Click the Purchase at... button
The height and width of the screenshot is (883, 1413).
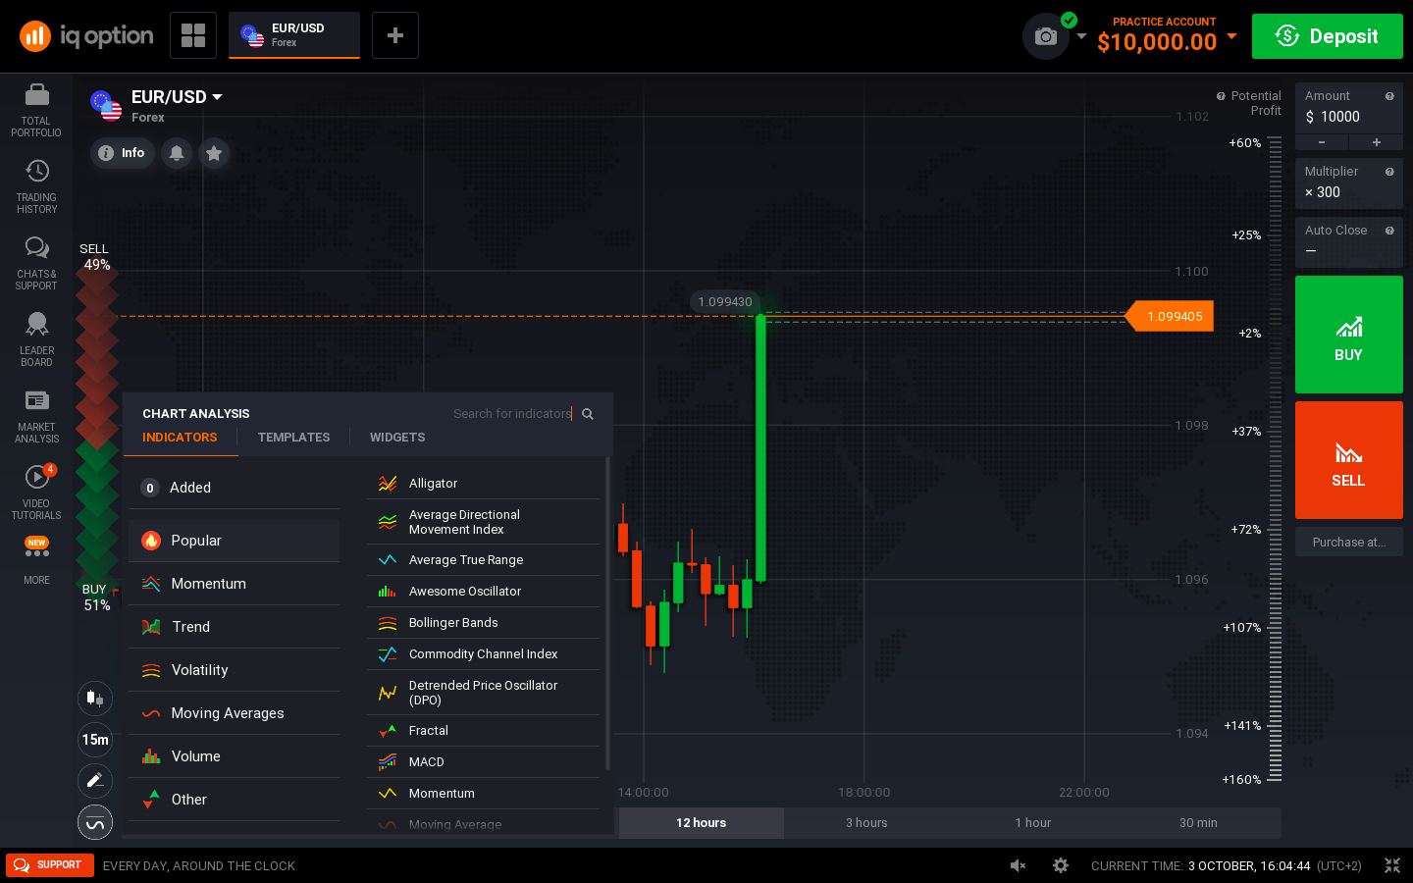click(x=1349, y=543)
